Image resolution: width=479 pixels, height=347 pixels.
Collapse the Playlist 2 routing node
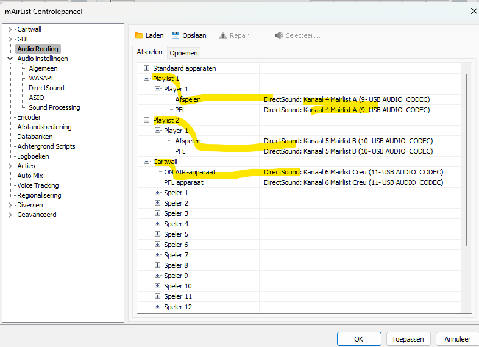tap(147, 120)
